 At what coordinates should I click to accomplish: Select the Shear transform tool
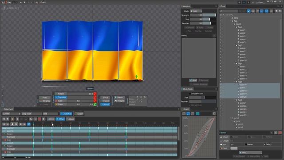point(61,104)
